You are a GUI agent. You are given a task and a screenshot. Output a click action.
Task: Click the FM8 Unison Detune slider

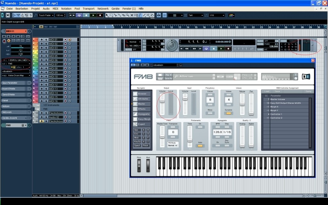(242, 104)
